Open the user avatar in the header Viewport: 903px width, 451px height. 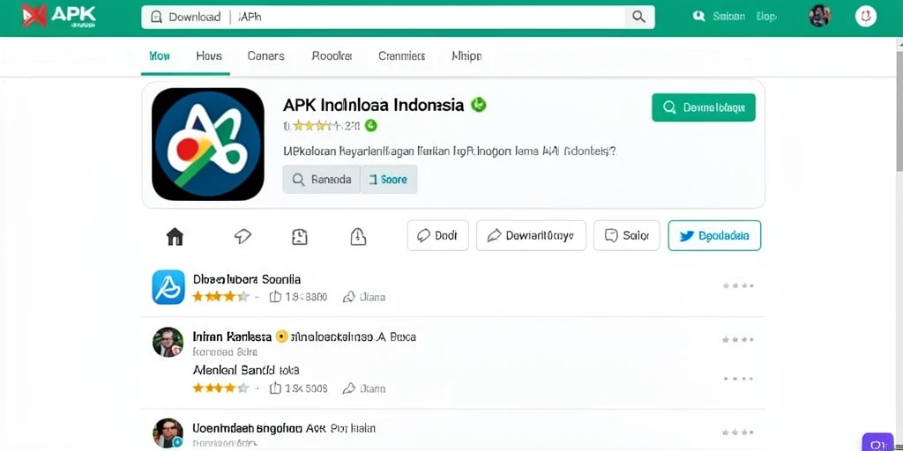pyautogui.click(x=819, y=16)
